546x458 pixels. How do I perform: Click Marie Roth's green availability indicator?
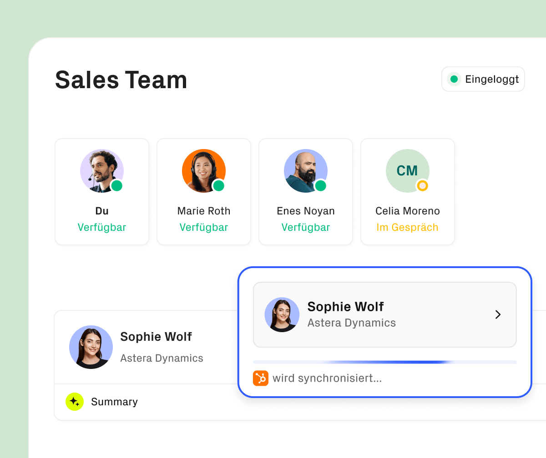pos(219,185)
